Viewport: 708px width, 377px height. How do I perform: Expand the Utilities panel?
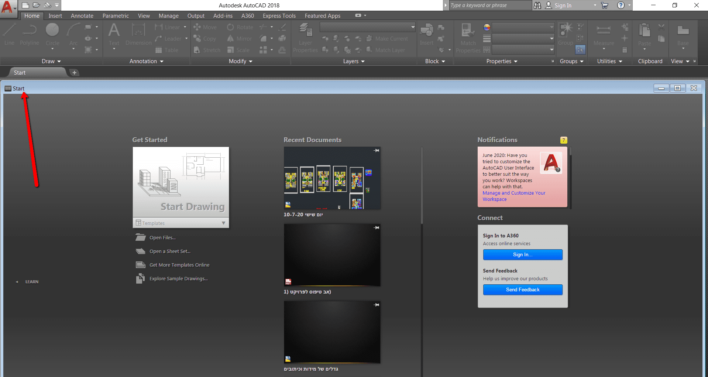click(x=610, y=61)
